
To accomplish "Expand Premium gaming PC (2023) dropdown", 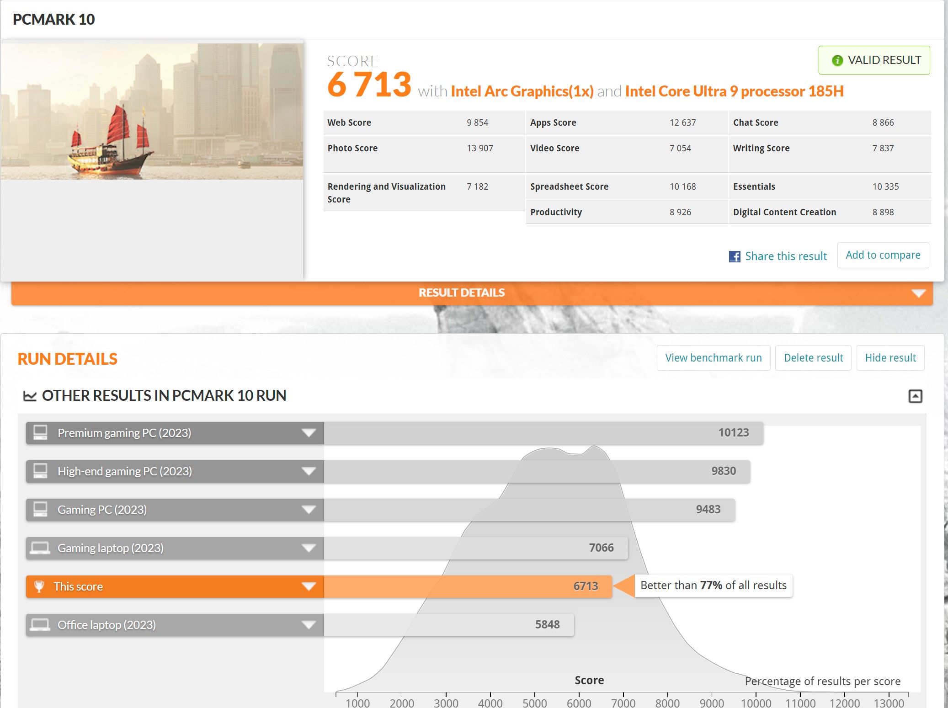I will (309, 433).
